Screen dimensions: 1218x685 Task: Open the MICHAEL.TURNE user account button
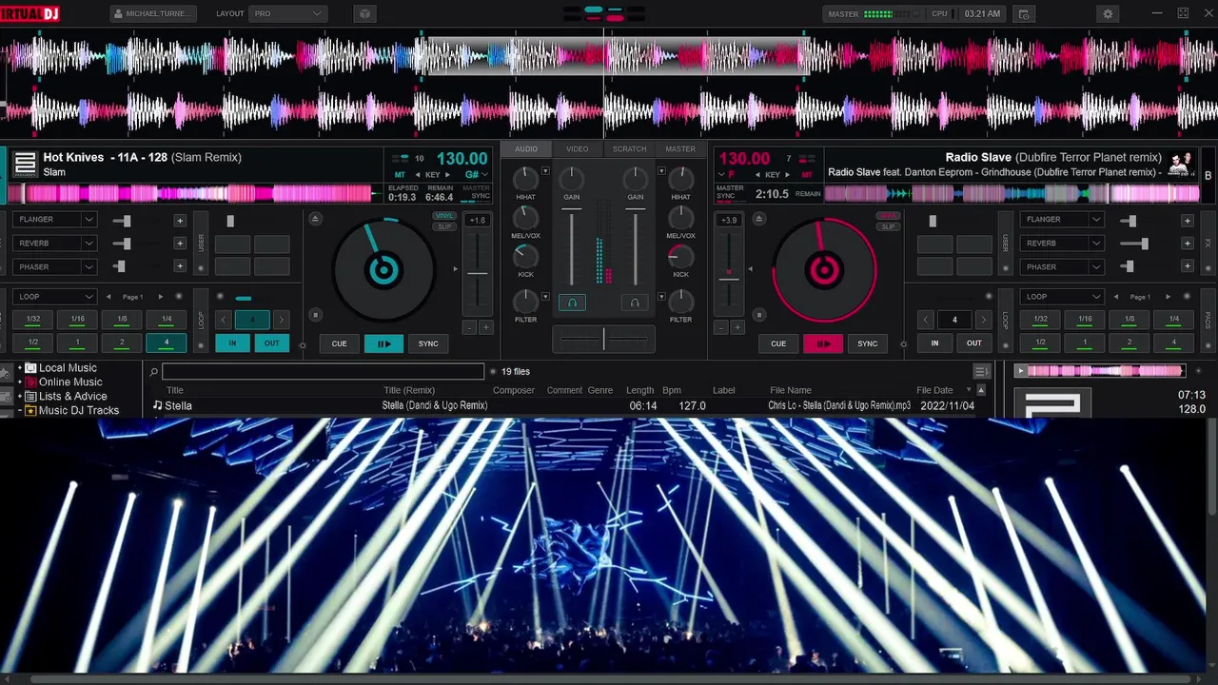(154, 14)
